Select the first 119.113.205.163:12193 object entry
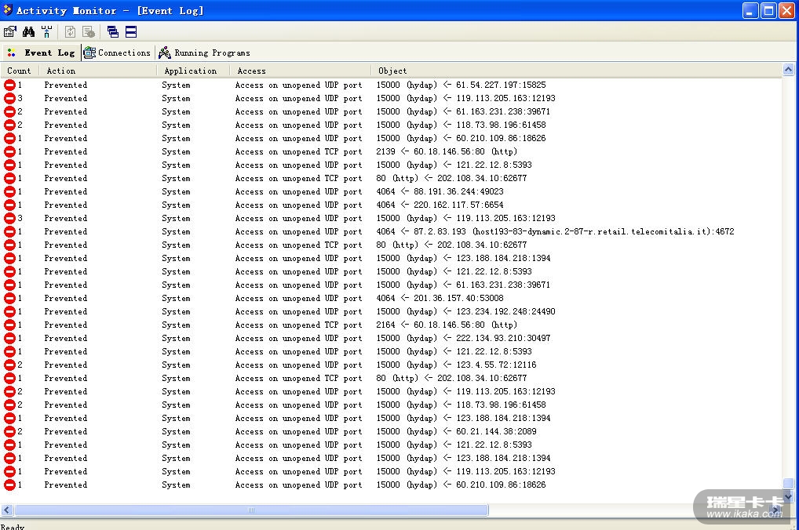Image resolution: width=799 pixels, height=530 pixels. click(465, 98)
